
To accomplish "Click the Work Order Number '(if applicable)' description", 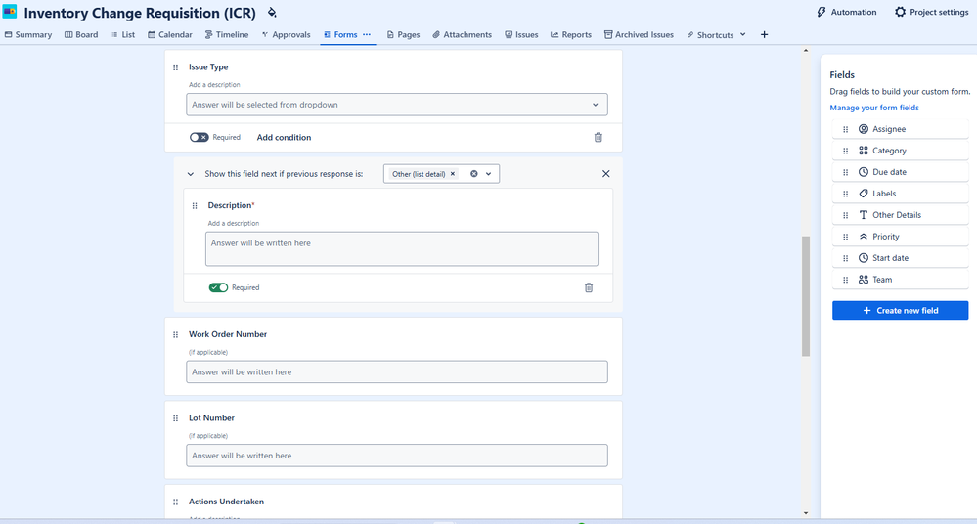I will (x=208, y=352).
